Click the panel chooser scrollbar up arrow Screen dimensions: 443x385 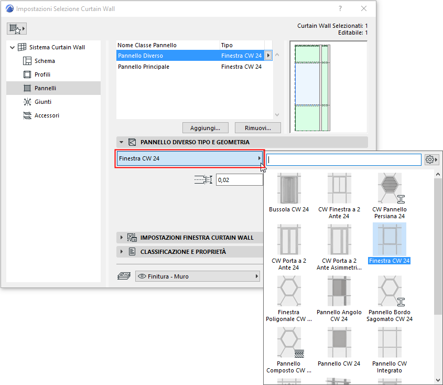coord(438,175)
